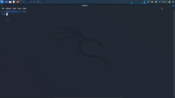This screenshot has width=175, height=98.
Task: Open the File menu
Action: point(3,8)
